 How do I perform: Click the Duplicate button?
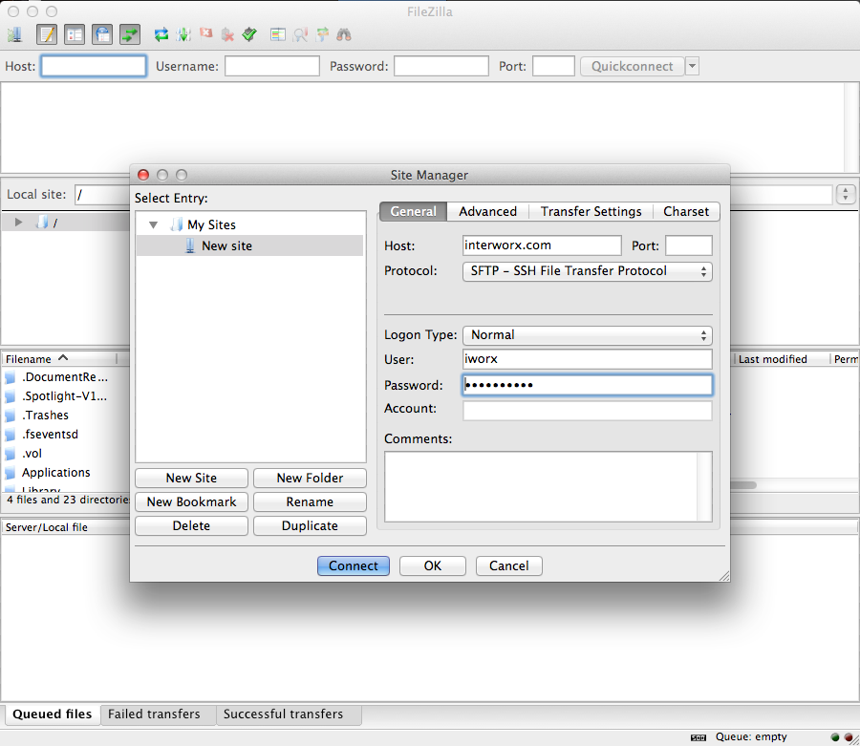point(310,525)
